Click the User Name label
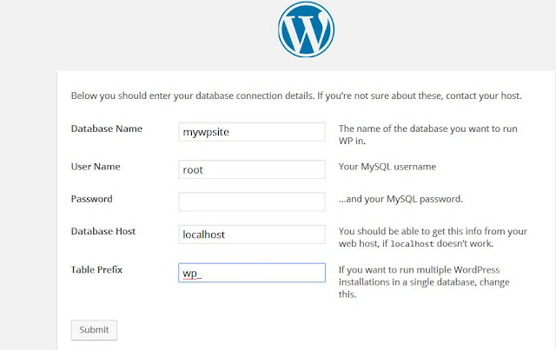This screenshot has width=556, height=350. (x=96, y=166)
